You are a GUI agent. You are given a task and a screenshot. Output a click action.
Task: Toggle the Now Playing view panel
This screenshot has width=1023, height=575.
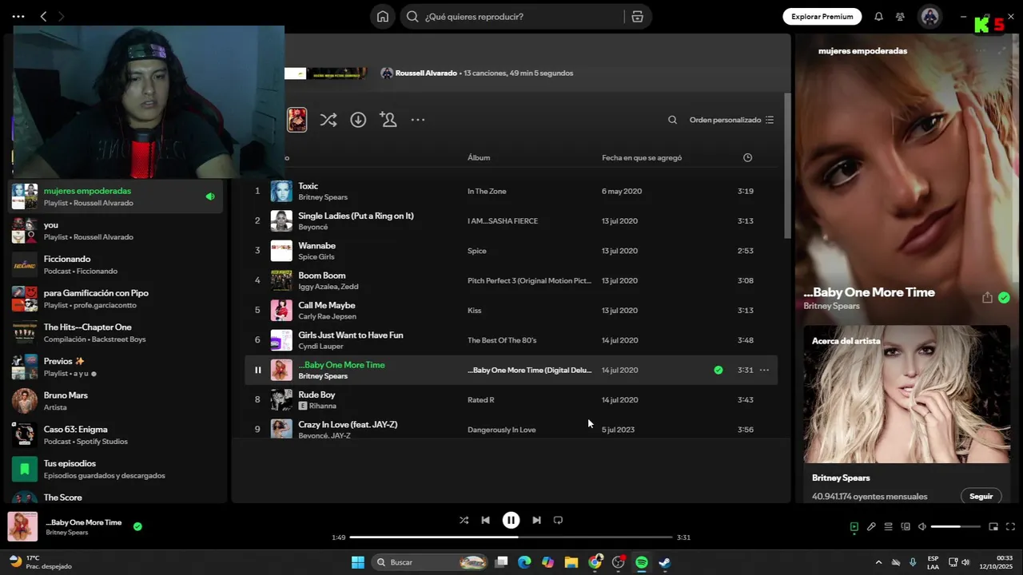point(854,526)
